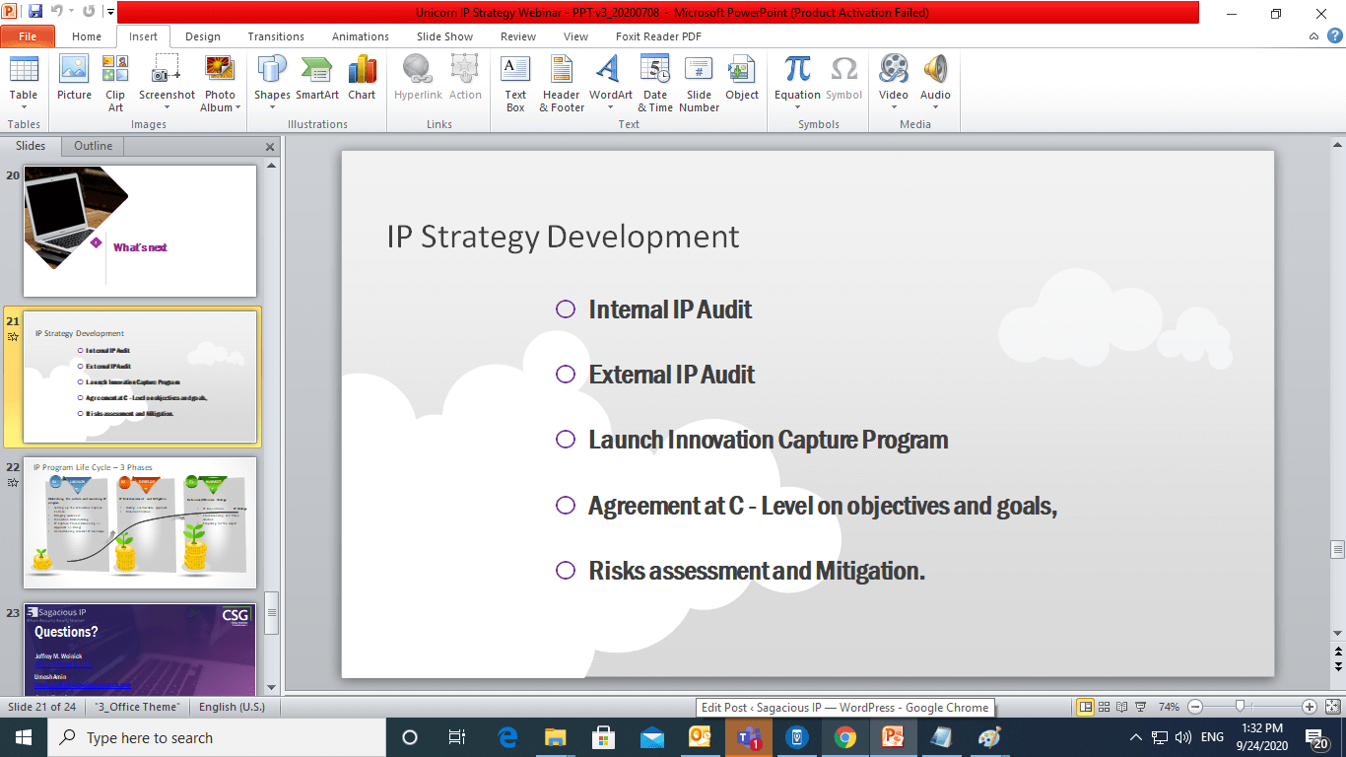
Task: Switch to Design ribbon tab
Action: [x=203, y=36]
